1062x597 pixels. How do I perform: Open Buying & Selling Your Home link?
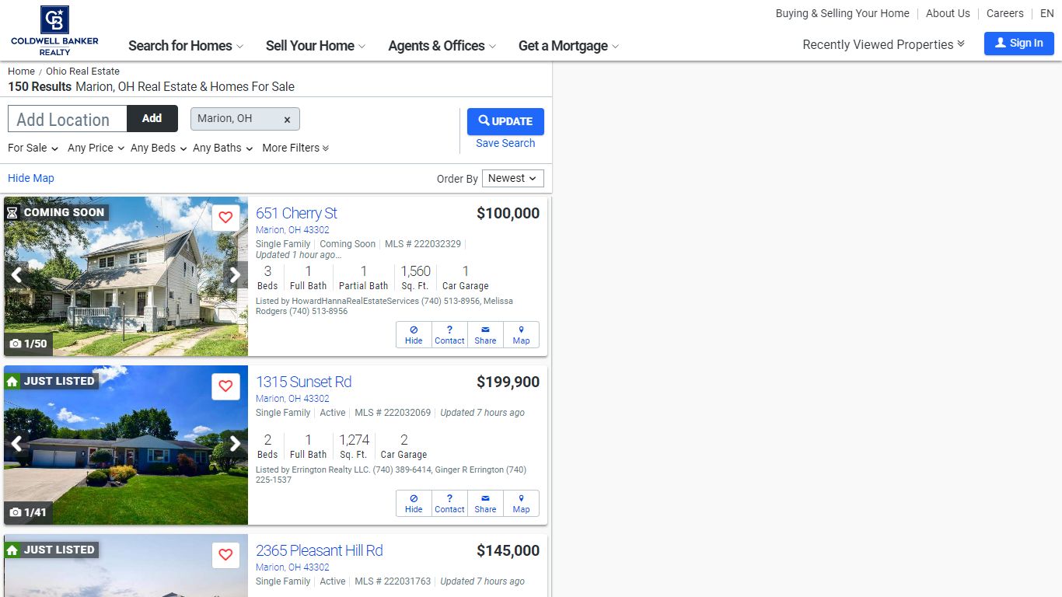click(842, 13)
